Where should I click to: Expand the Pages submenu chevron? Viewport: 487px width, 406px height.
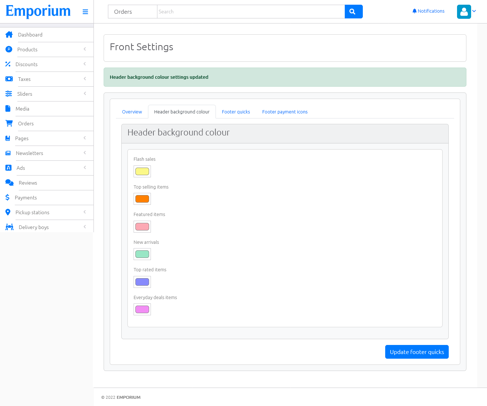85,138
